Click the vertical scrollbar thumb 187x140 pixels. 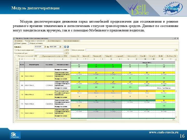point(176,91)
